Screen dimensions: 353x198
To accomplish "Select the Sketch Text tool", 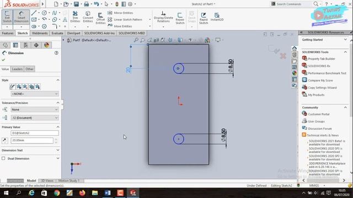I will click(65, 20).
